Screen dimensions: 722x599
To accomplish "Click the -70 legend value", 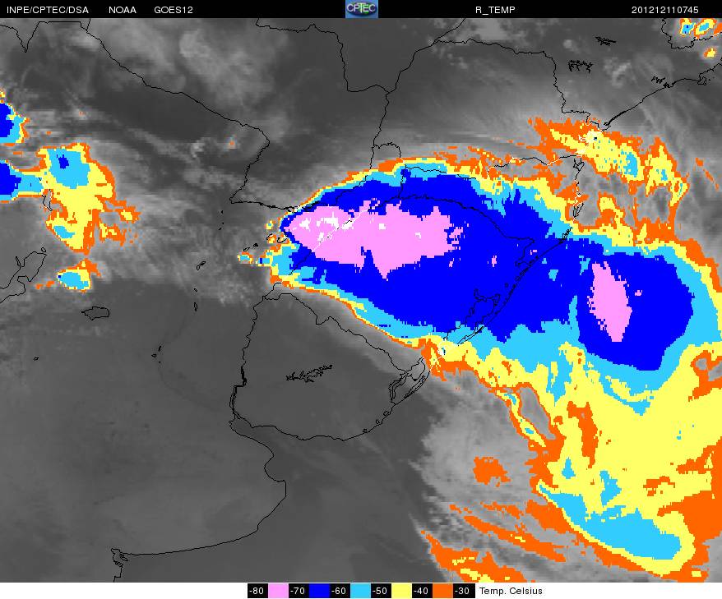I will click(x=299, y=591).
